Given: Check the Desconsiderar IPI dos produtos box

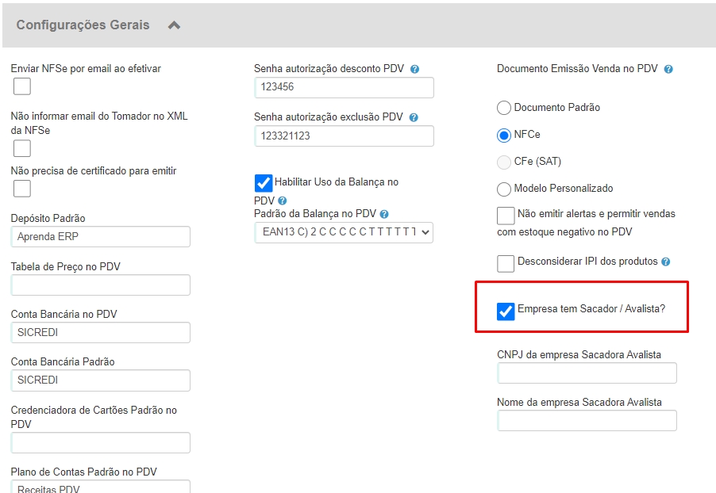Looking at the screenshot, I should pyautogui.click(x=506, y=263).
